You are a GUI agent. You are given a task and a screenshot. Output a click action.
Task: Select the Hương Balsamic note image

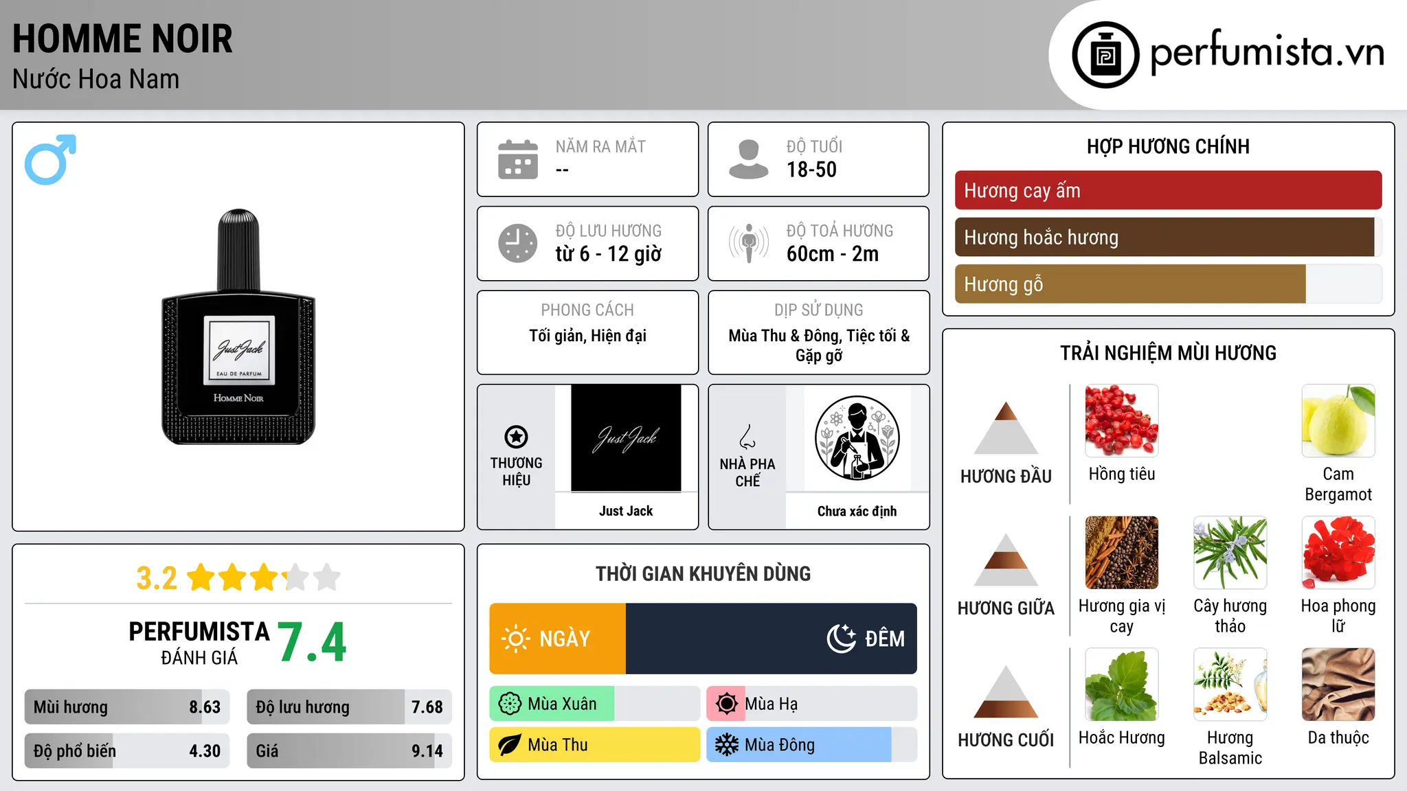(1230, 685)
